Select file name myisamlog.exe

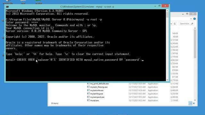click(97, 94)
